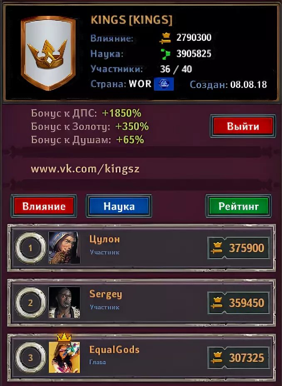
Task: Click the rank 3 silver ring badge
Action: pos(30,358)
